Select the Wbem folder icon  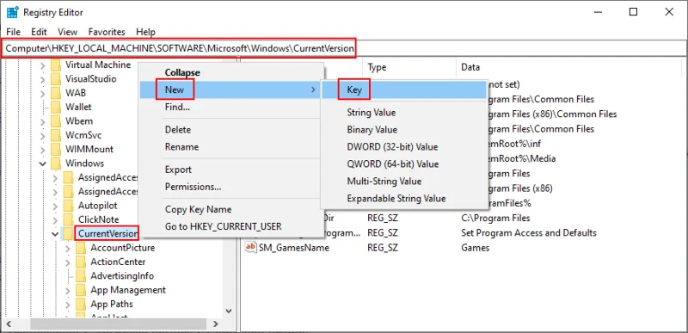click(x=55, y=121)
